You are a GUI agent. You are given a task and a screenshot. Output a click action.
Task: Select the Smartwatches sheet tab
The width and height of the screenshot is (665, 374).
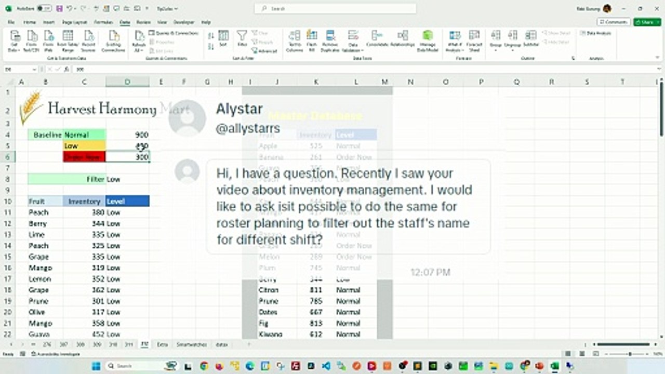tap(191, 344)
